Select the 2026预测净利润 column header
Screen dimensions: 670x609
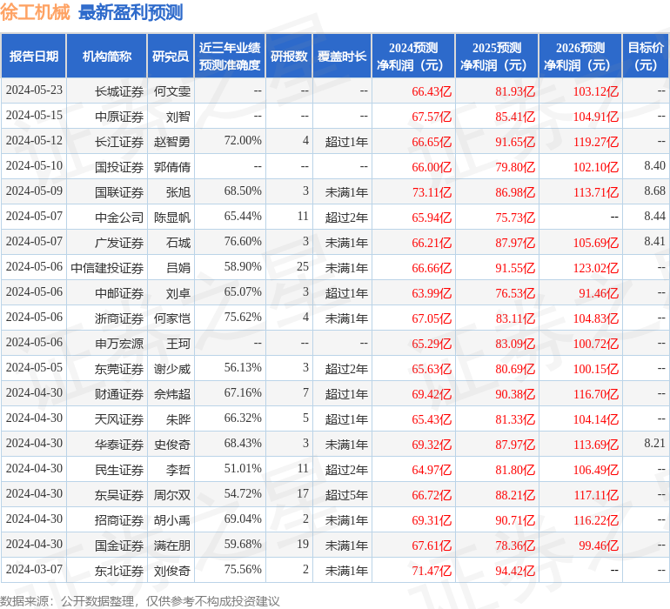(580, 56)
